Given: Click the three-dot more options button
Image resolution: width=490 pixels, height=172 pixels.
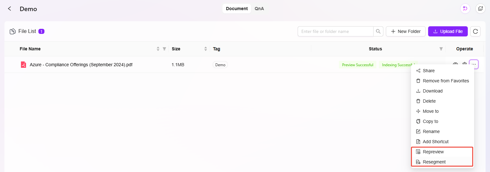Looking at the screenshot, I should [x=473, y=65].
